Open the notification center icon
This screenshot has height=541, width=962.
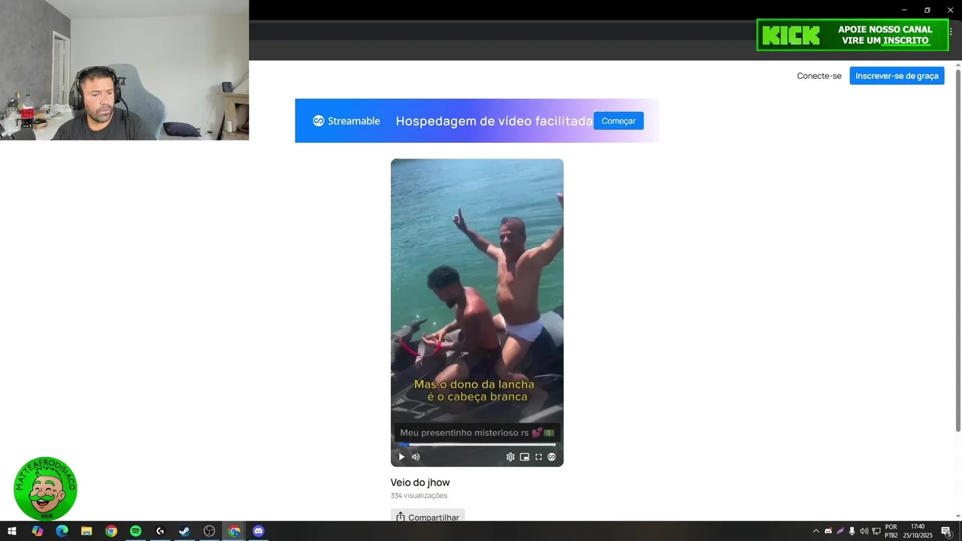click(946, 531)
